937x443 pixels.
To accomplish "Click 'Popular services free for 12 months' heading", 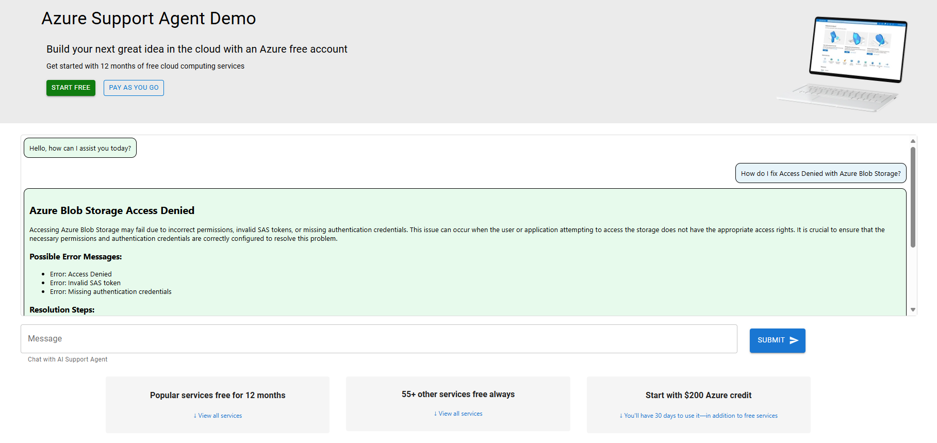I will click(218, 396).
